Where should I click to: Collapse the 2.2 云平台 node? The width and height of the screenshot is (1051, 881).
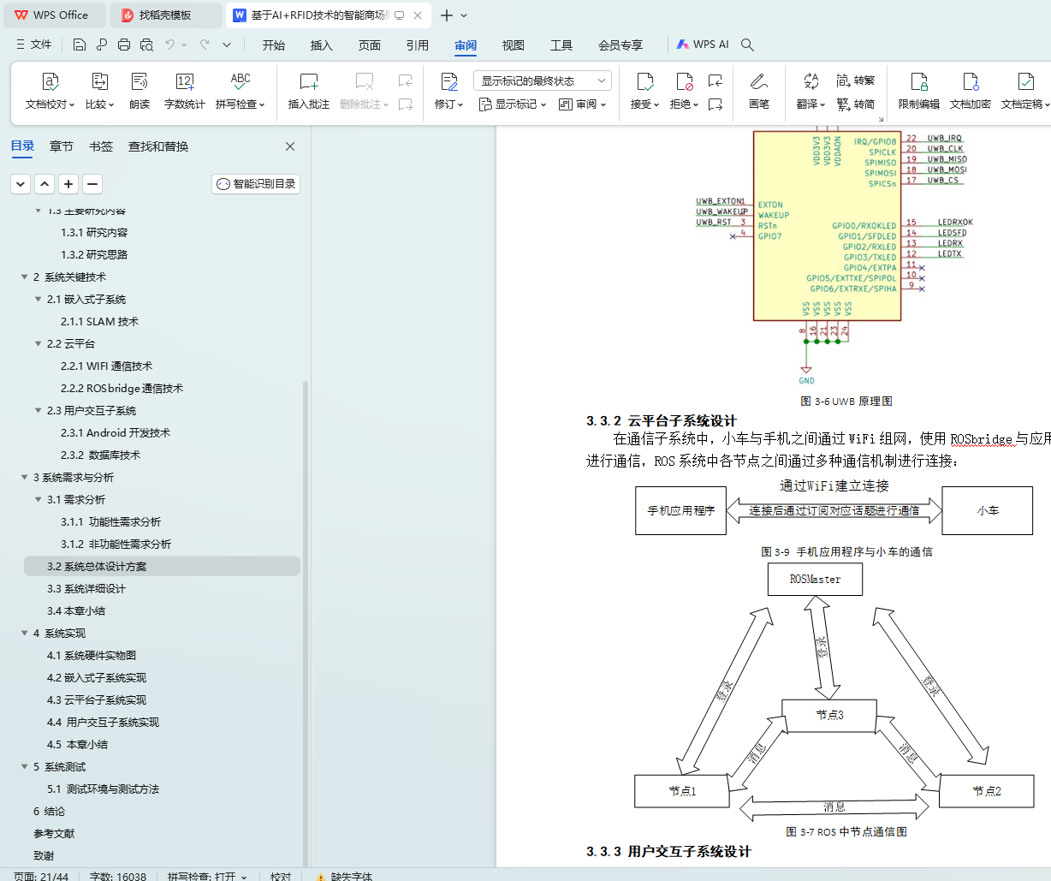[x=38, y=344]
